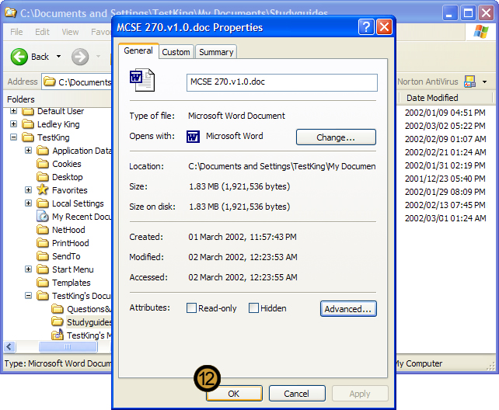The image size is (499, 410).
Task: Select Start Menu in the folder tree
Action: pos(72,269)
